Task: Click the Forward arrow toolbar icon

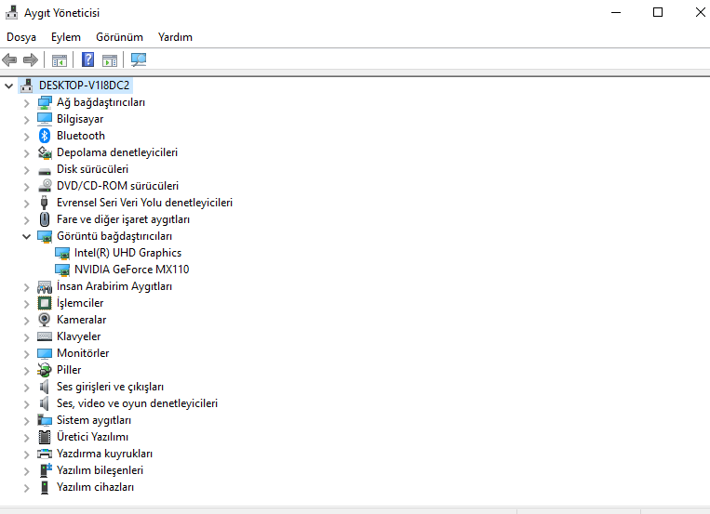Action: pos(31,59)
